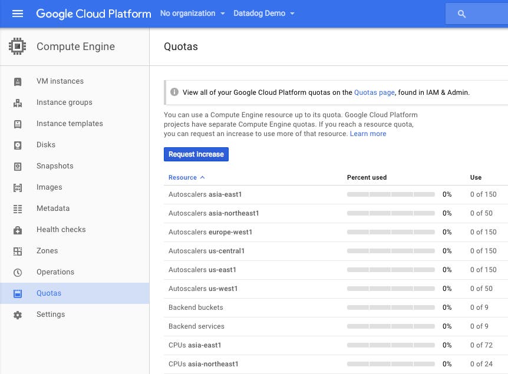Expand the No organization dropdown
The width and height of the screenshot is (508, 374).
click(x=192, y=13)
